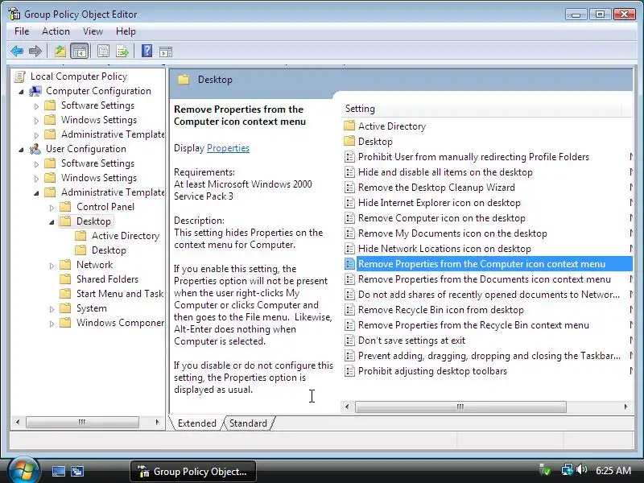Select Active Directory under Desktop in tree
The width and height of the screenshot is (644, 483).
[x=126, y=236]
